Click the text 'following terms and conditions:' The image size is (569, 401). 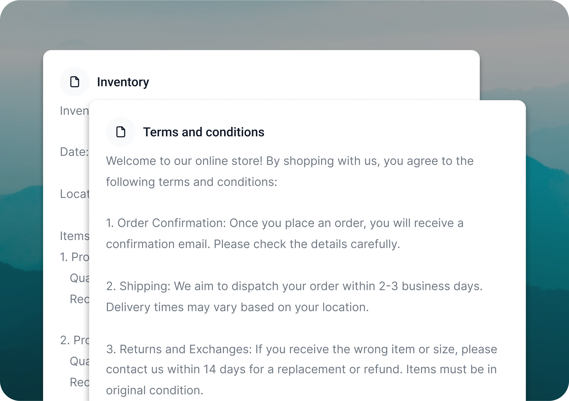coord(192,182)
